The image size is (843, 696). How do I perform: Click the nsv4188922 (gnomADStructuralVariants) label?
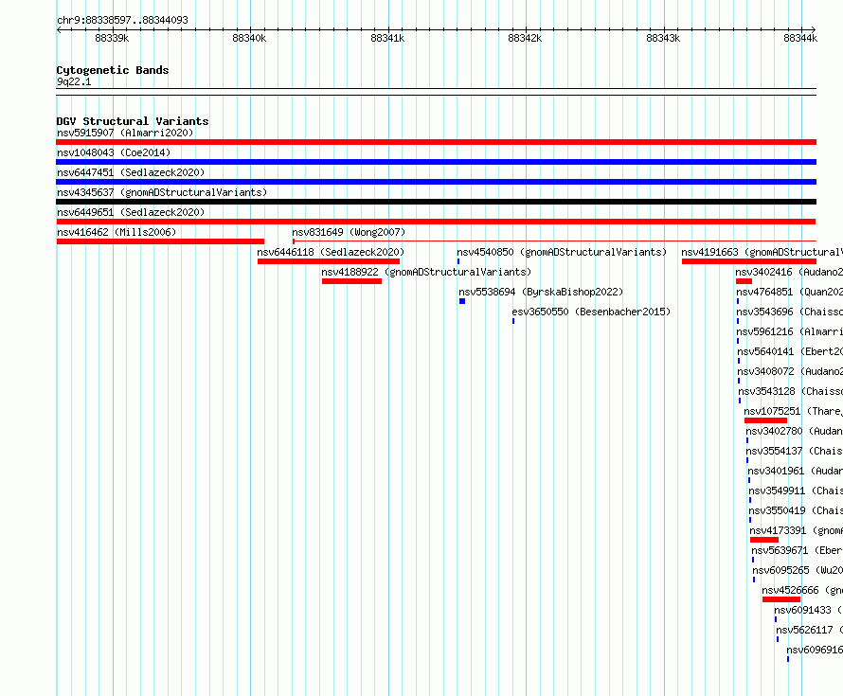pos(426,272)
